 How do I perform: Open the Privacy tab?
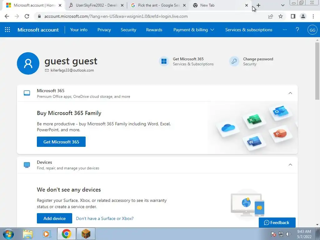tap(104, 30)
